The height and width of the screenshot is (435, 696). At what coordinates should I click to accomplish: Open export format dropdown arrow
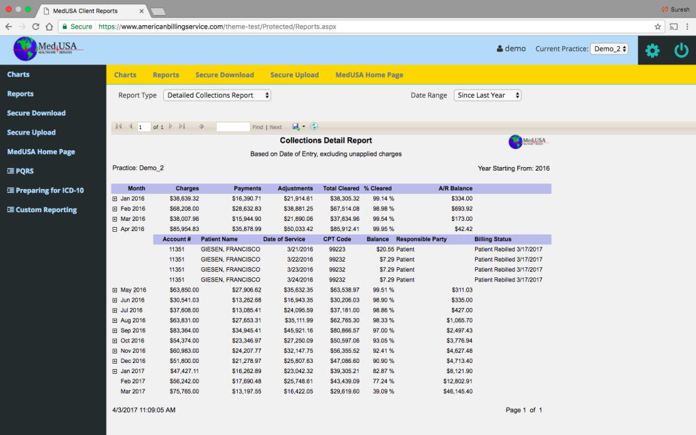tap(304, 126)
